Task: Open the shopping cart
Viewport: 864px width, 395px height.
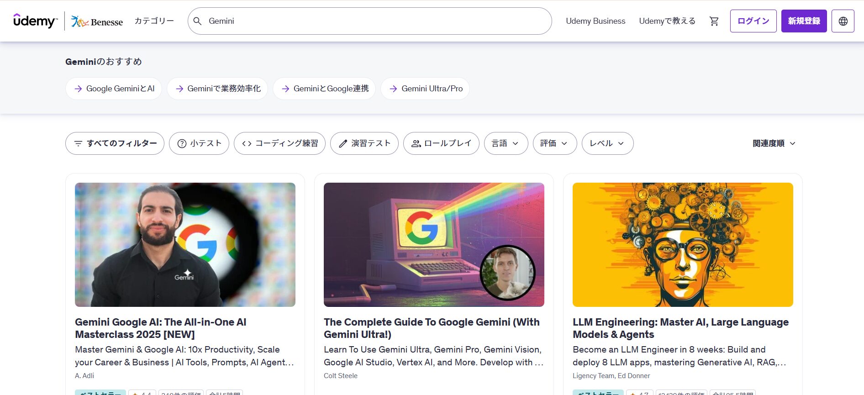Action: [714, 21]
